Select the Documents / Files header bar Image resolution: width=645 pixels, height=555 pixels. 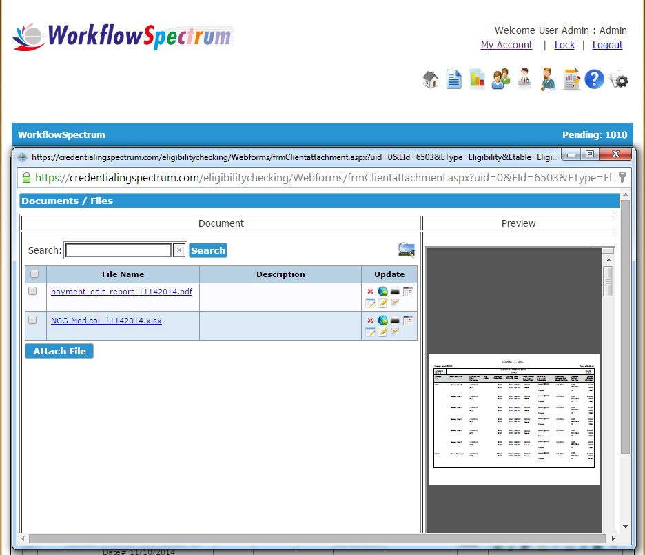pos(69,200)
